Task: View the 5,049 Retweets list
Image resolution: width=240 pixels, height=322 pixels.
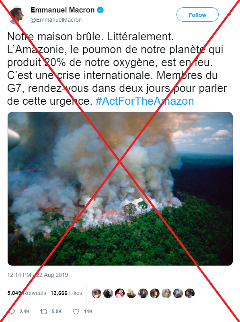Action: pyautogui.click(x=27, y=293)
